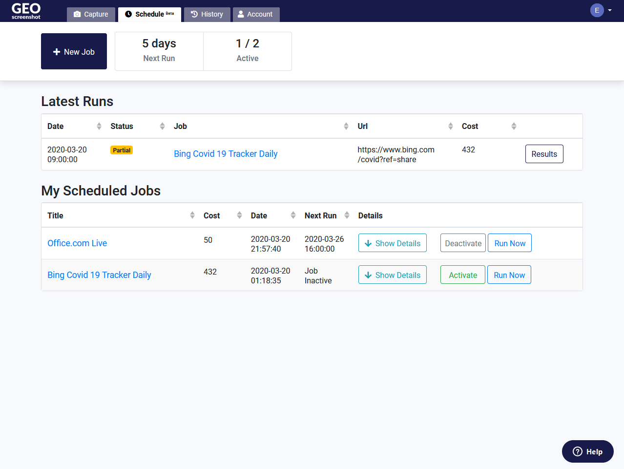The image size is (624, 469).
Task: Click the 1 / 2 Active stats card
Action: pyautogui.click(x=248, y=51)
